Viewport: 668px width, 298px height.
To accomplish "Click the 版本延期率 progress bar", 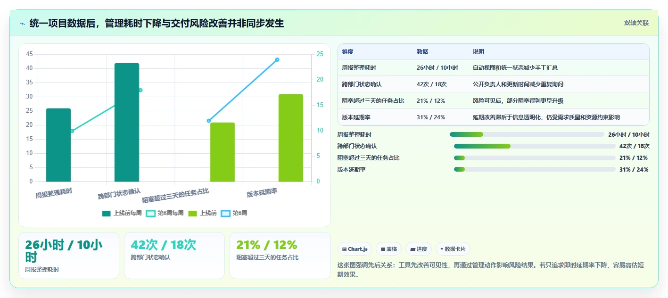I will [x=535, y=170].
